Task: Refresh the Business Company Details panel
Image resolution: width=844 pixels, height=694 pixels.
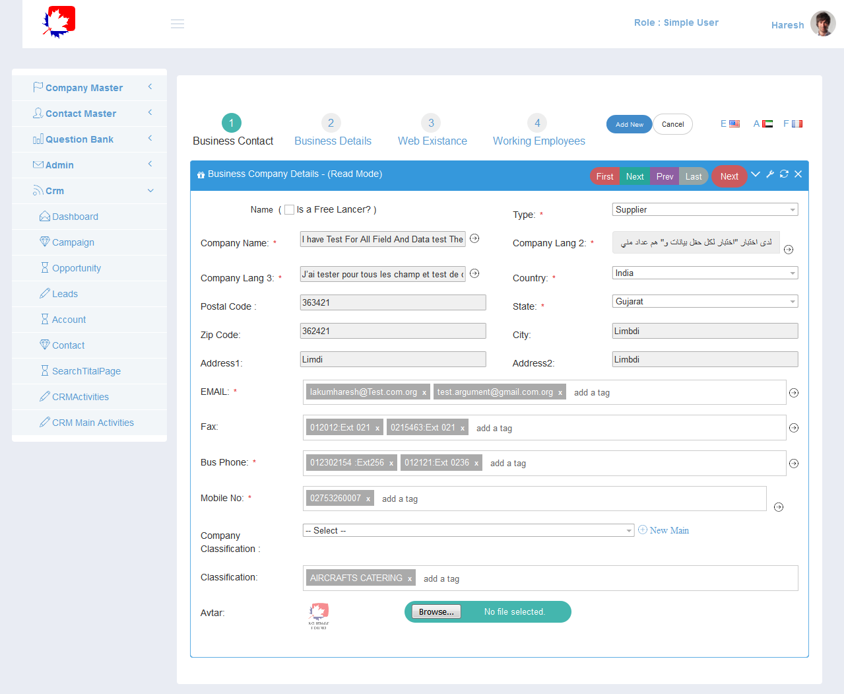Action: click(784, 174)
